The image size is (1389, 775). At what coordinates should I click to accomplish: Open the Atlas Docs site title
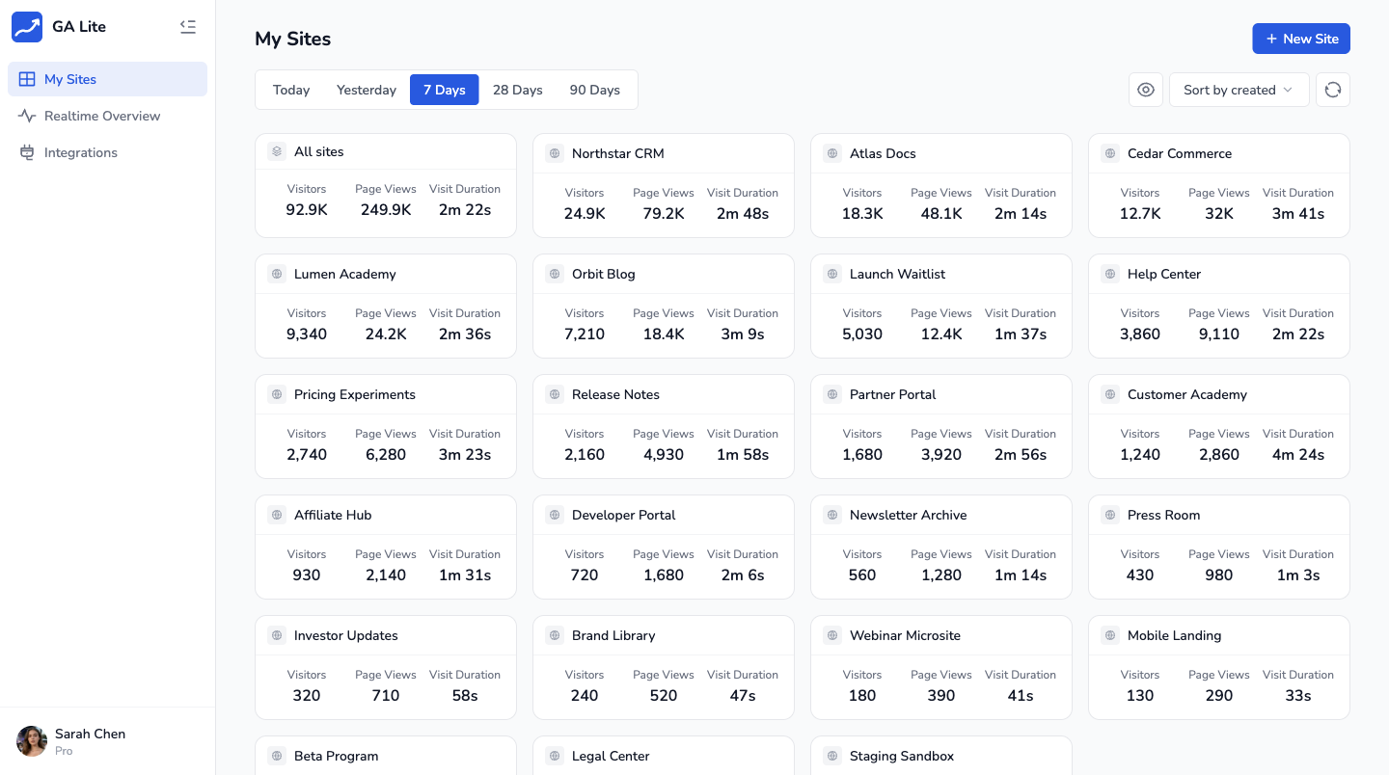click(883, 153)
